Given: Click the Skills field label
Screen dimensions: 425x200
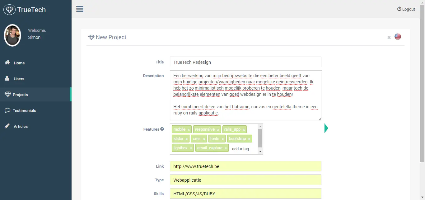Looking at the screenshot, I should point(159,193).
